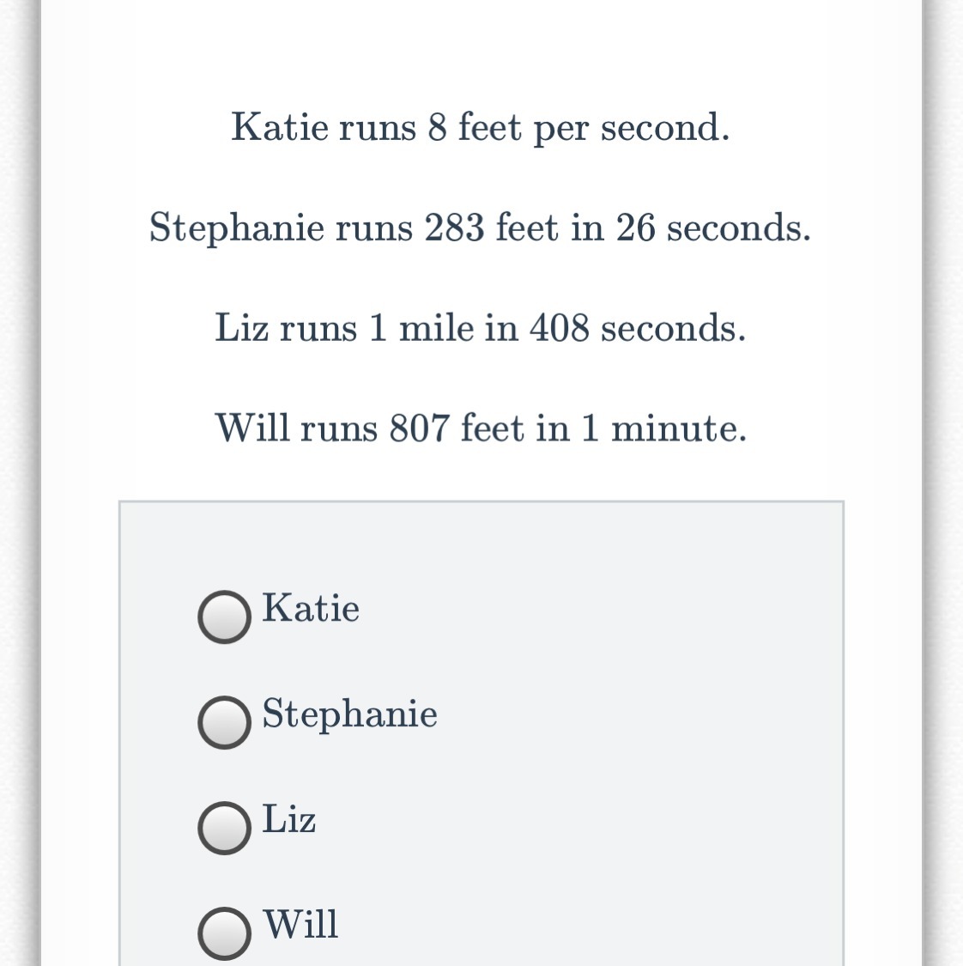Click the word "mile" in Liz's sentence
The width and height of the screenshot is (963, 966).
(x=437, y=328)
